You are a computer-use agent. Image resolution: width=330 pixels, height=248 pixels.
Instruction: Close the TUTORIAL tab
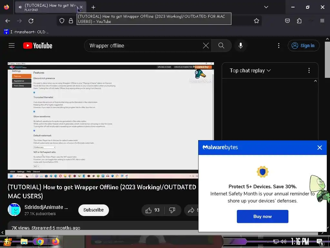(81, 7)
